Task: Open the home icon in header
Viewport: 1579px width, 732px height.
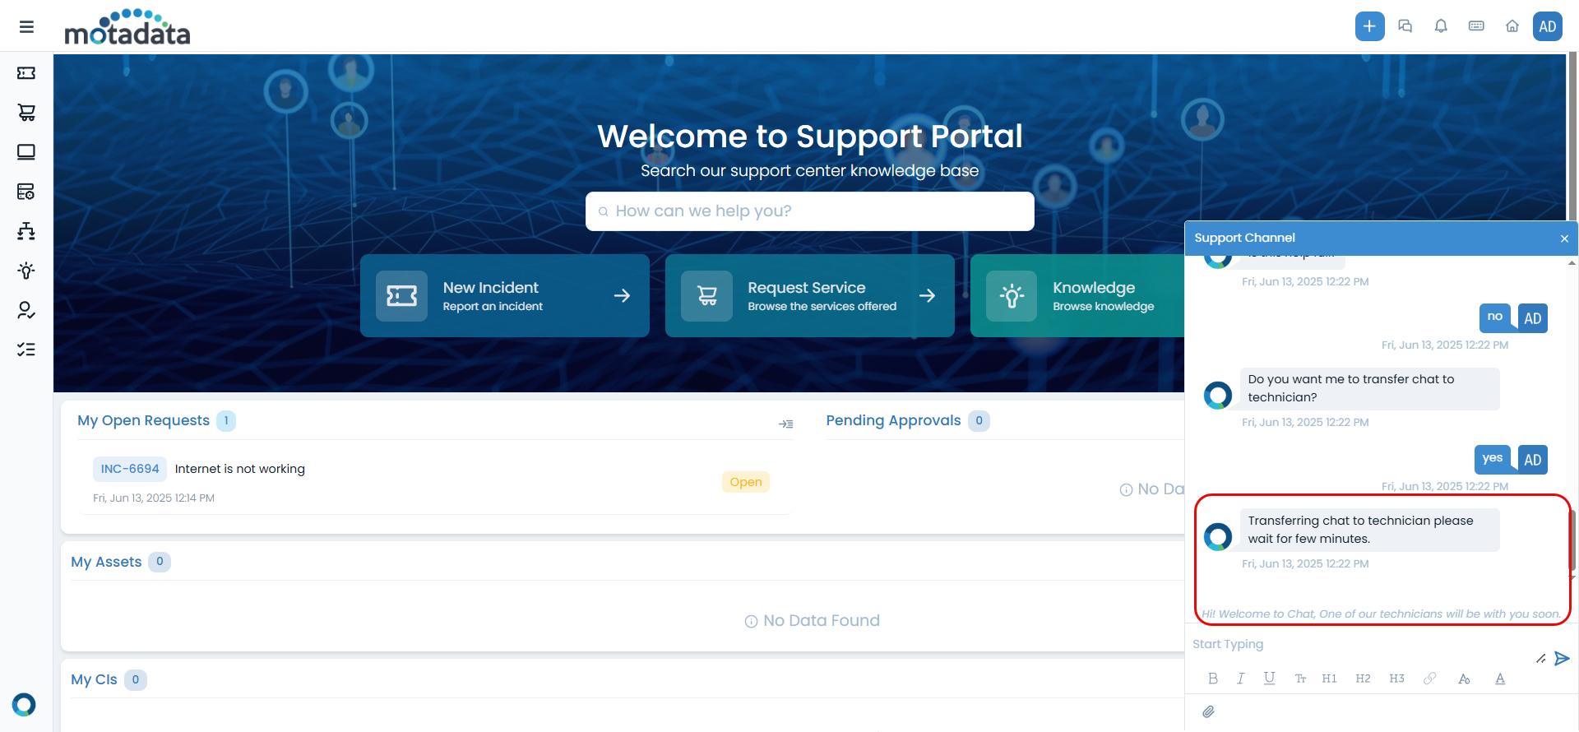Action: pyautogui.click(x=1512, y=26)
